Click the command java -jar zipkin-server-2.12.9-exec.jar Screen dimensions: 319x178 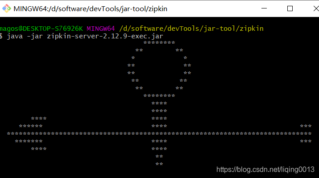pos(85,36)
